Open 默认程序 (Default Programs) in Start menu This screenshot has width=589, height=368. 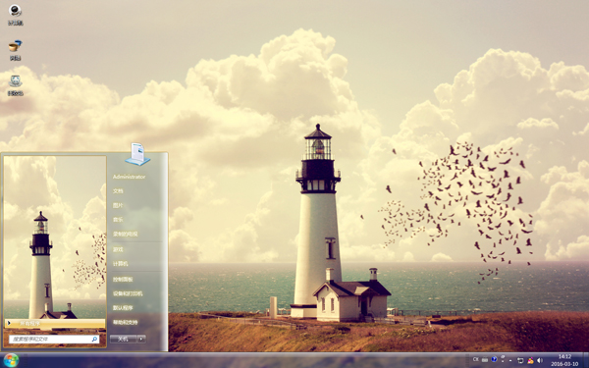coord(123,308)
